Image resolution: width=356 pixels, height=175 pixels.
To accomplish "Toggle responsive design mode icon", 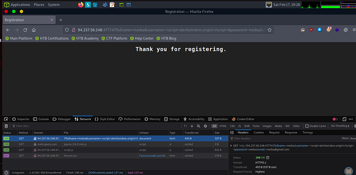I will click(x=344, y=119).
